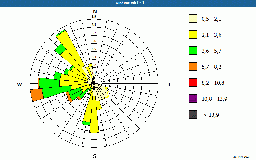Screen dimensions: 256x160
Task: Click the legend label 8,2 - 10,8
Action: tap(213, 83)
